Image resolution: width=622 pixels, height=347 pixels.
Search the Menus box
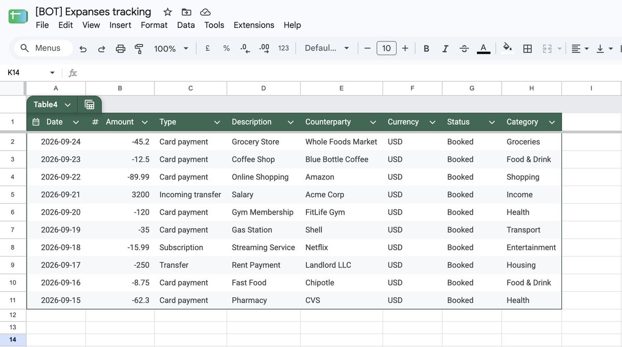click(43, 48)
